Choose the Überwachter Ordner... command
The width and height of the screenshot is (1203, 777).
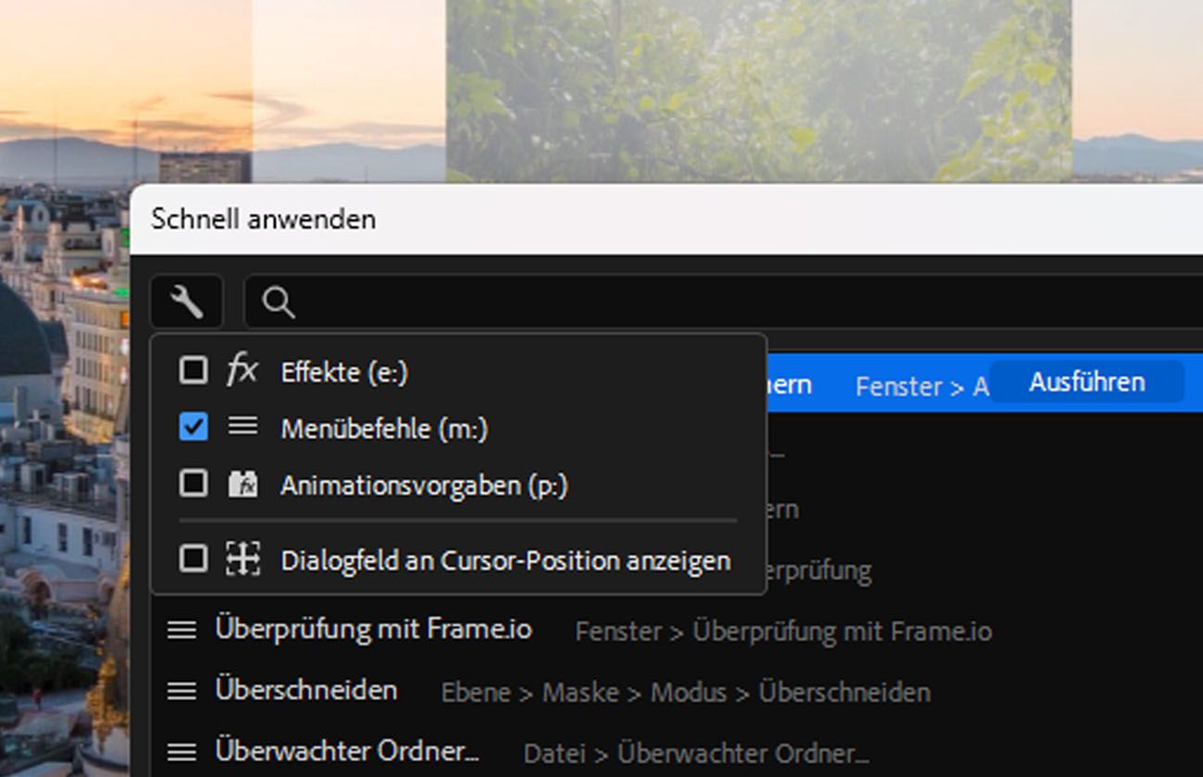(347, 752)
